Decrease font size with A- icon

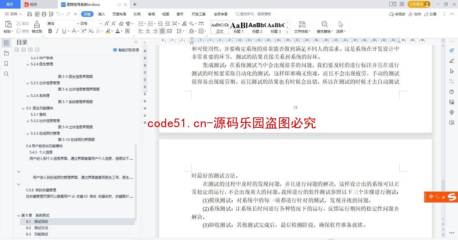[x=114, y=23]
